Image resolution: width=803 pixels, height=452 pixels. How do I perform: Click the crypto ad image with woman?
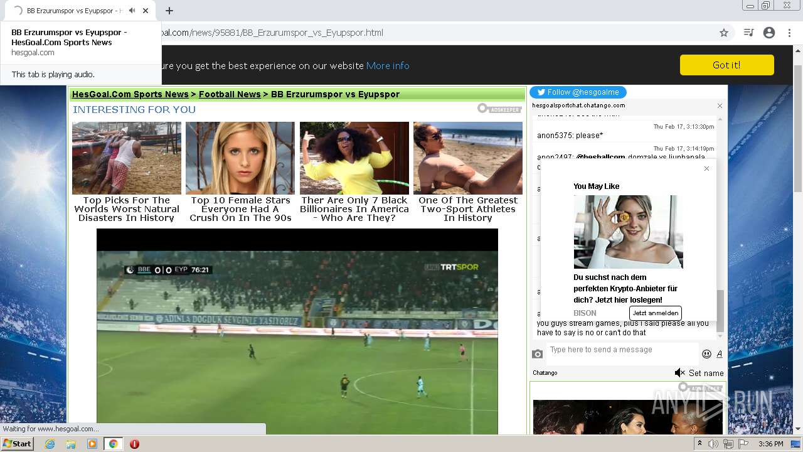pyautogui.click(x=628, y=232)
